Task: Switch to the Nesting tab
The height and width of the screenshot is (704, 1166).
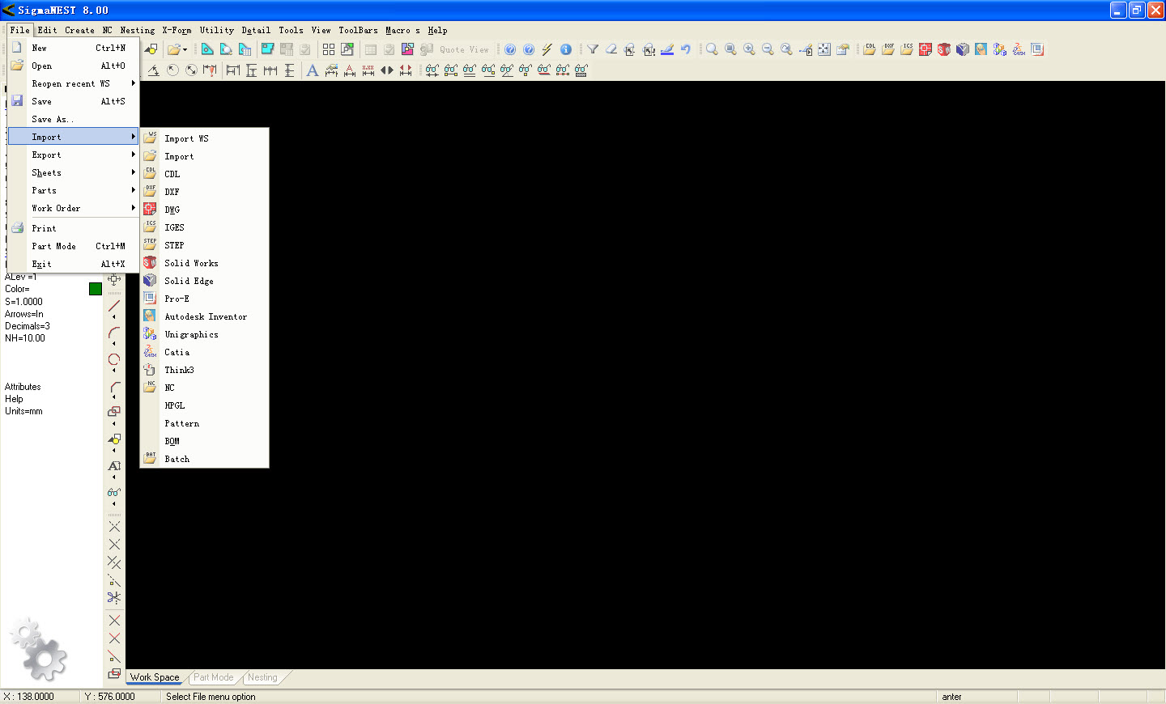Action: pos(262,677)
